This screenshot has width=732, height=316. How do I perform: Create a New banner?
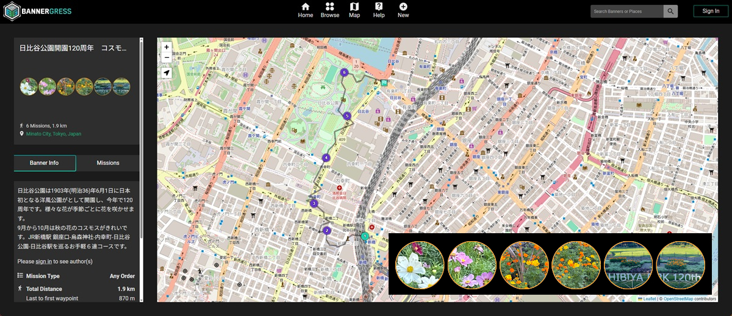pos(403,10)
